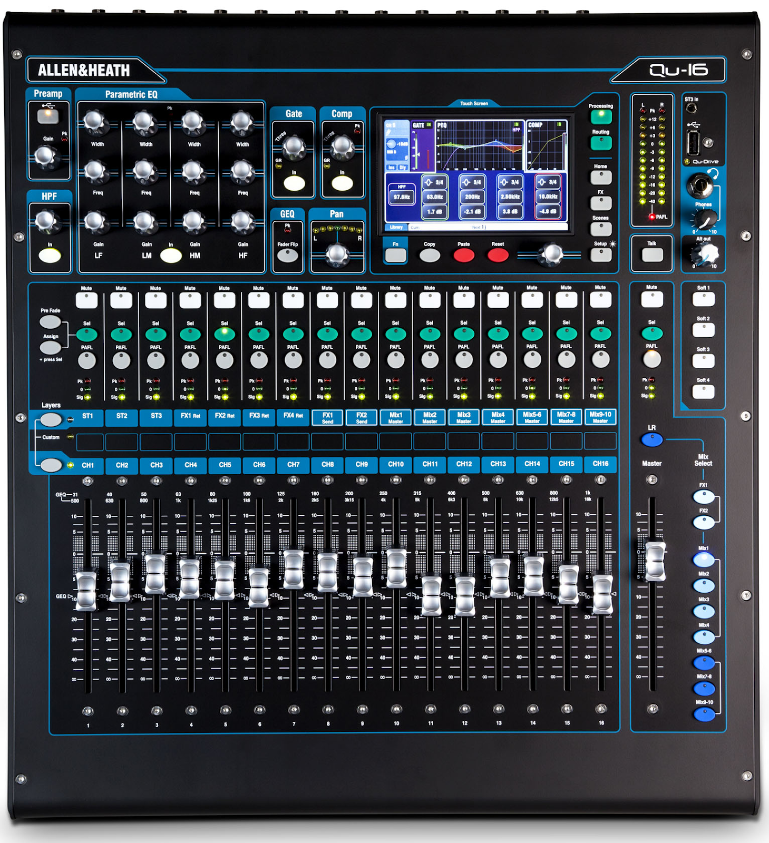Tap the -2.1 dB gain box

tap(473, 212)
